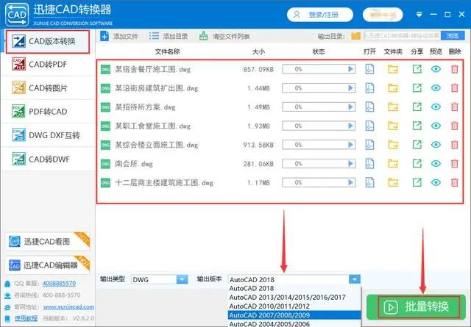
Task: Click the output directory path field
Action: point(403,36)
